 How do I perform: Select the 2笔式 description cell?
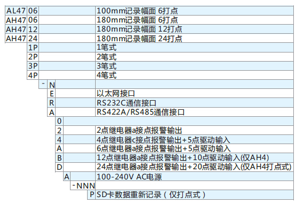click(194, 57)
